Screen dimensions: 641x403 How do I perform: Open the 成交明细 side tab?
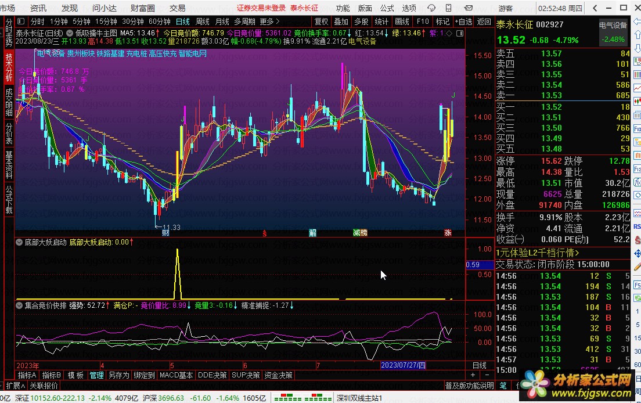(x=9, y=102)
